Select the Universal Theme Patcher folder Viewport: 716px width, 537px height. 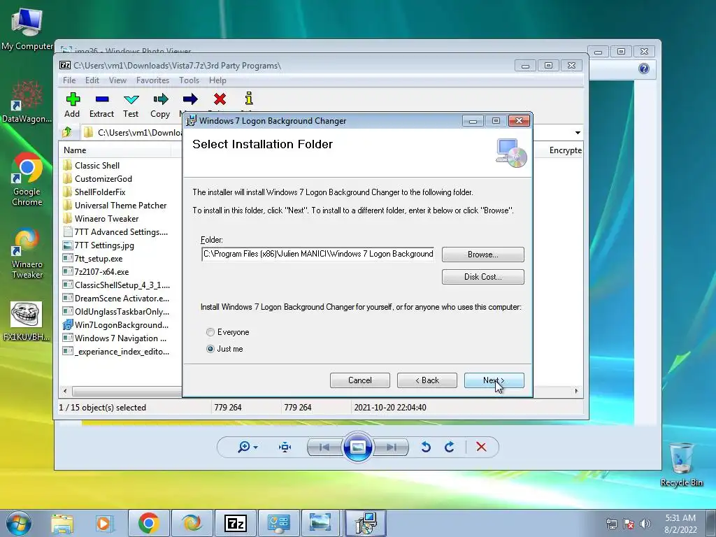pos(120,206)
